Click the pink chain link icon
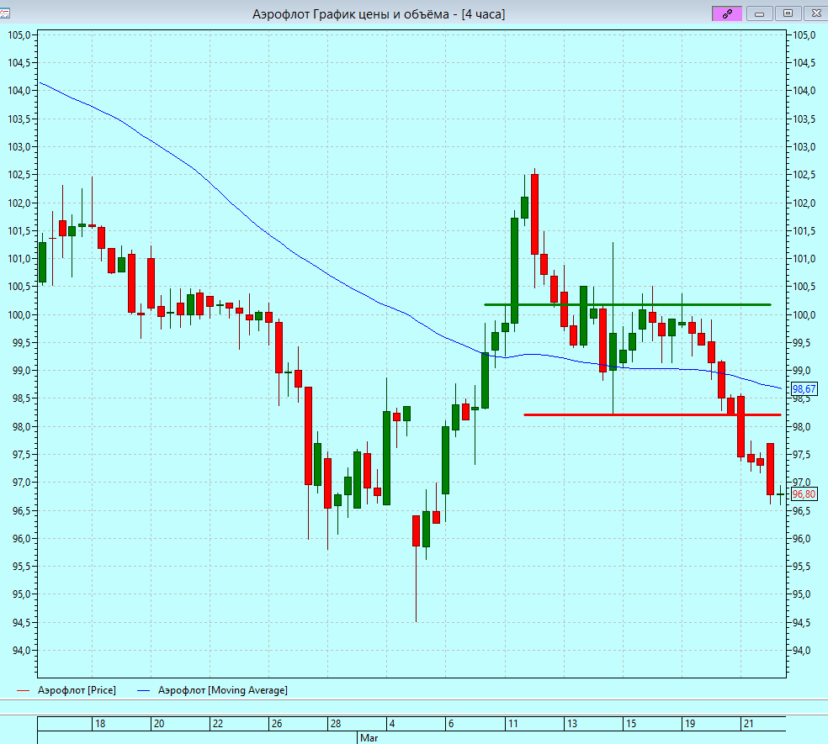The image size is (828, 744). coord(727,13)
